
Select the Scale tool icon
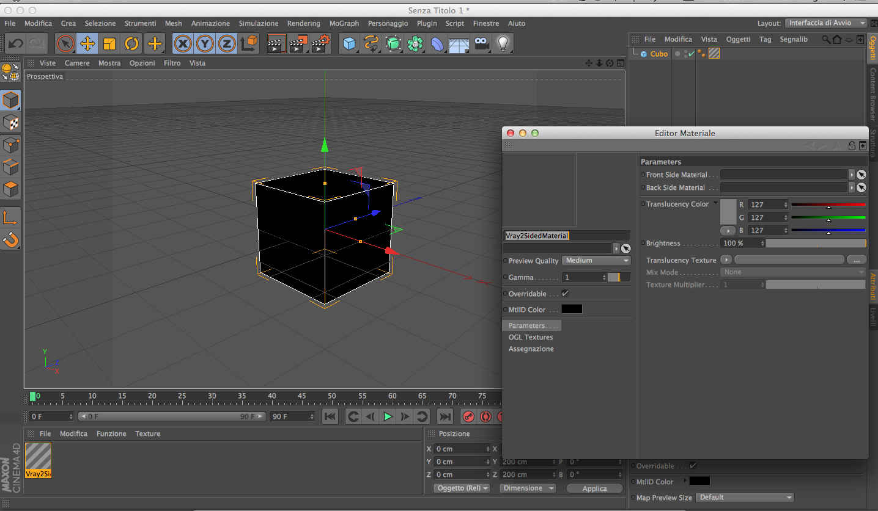tap(109, 43)
